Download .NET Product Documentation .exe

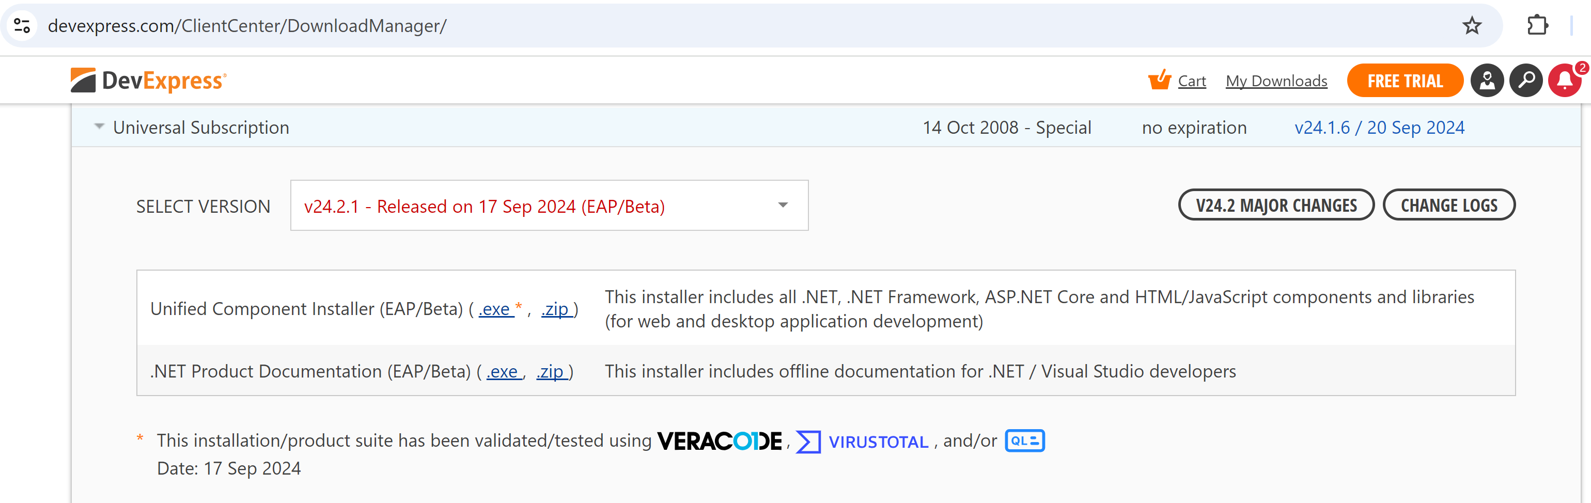tap(503, 371)
